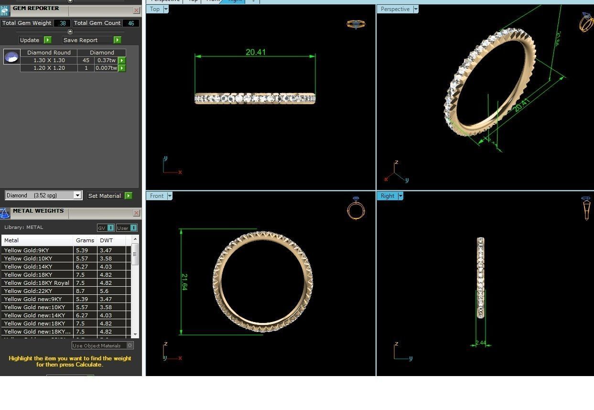594x410 pixels.
Task: Open the Top viewport dropdown arrow
Action: coord(166,9)
